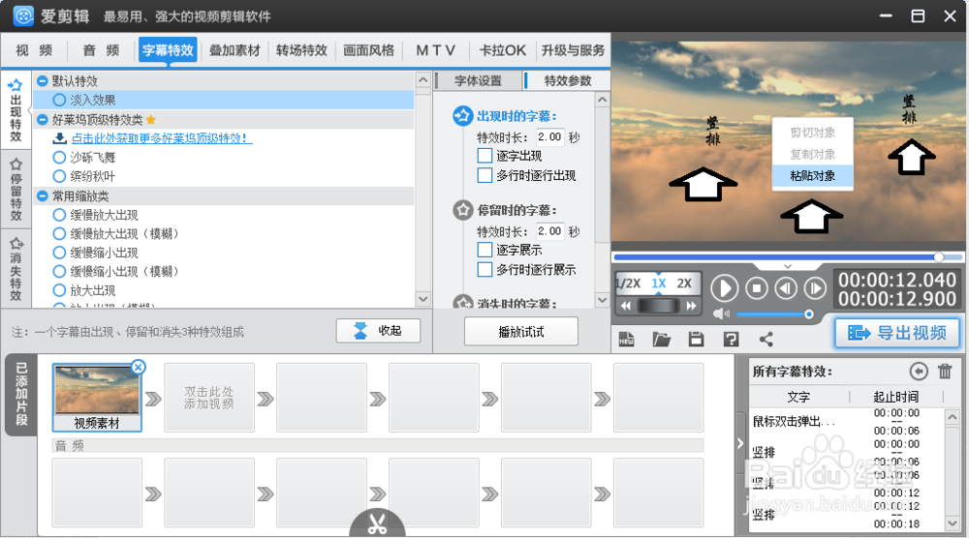Click the volume slider handle
The image size is (969, 538).
pyautogui.click(x=808, y=314)
